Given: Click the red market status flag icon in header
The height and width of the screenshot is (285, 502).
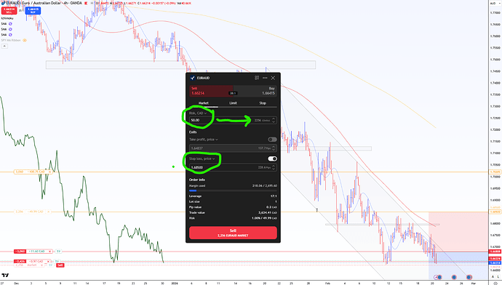Looking at the screenshot, I should coord(86,3).
